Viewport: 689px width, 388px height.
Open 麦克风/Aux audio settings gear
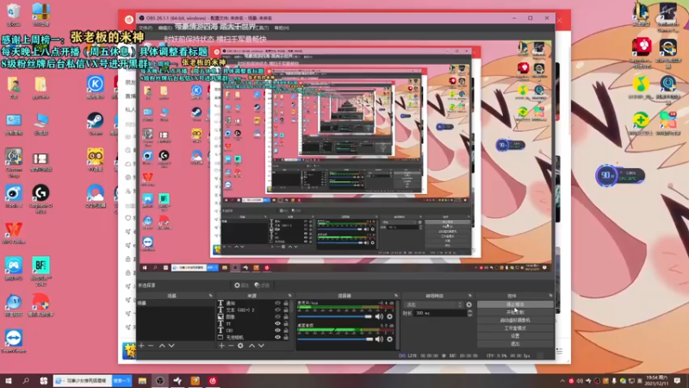pos(389,316)
